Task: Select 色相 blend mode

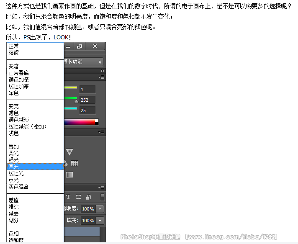Action: click(x=35, y=234)
